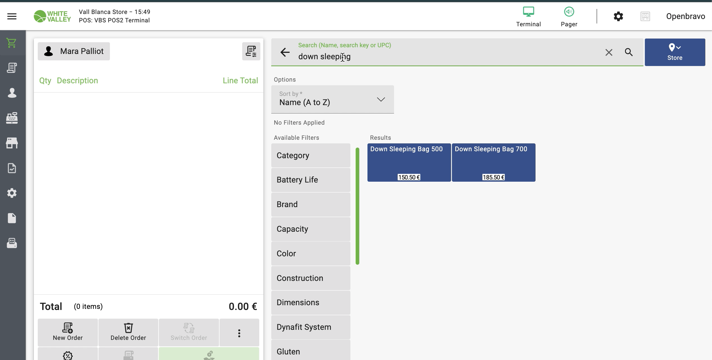The width and height of the screenshot is (712, 360).
Task: Open settings gear in top bar
Action: [x=618, y=16]
